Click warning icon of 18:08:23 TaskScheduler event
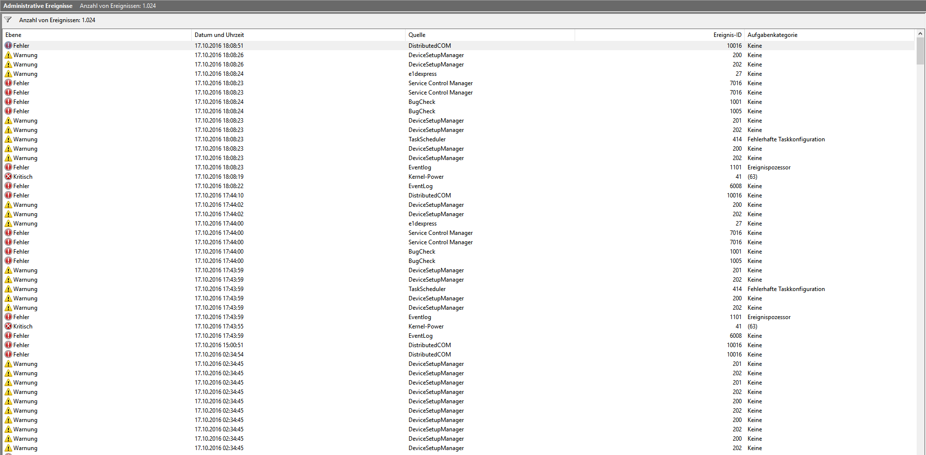Viewport: 926px width, 455px height. pyautogui.click(x=8, y=139)
